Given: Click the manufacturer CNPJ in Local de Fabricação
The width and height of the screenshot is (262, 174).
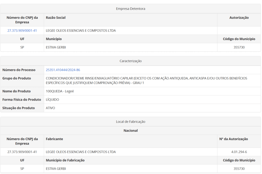Looking at the screenshot, I should 22,152.
